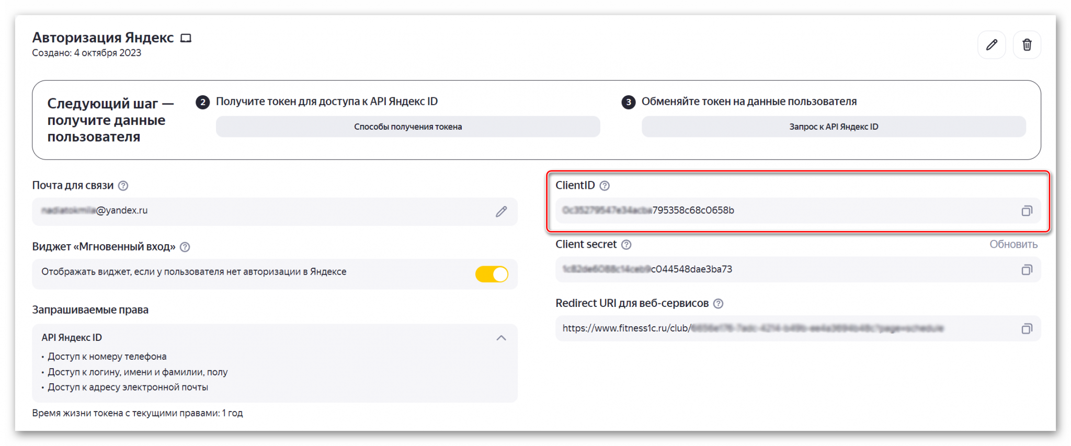
Task: Open help icon next to Почта для связи
Action: tap(123, 186)
